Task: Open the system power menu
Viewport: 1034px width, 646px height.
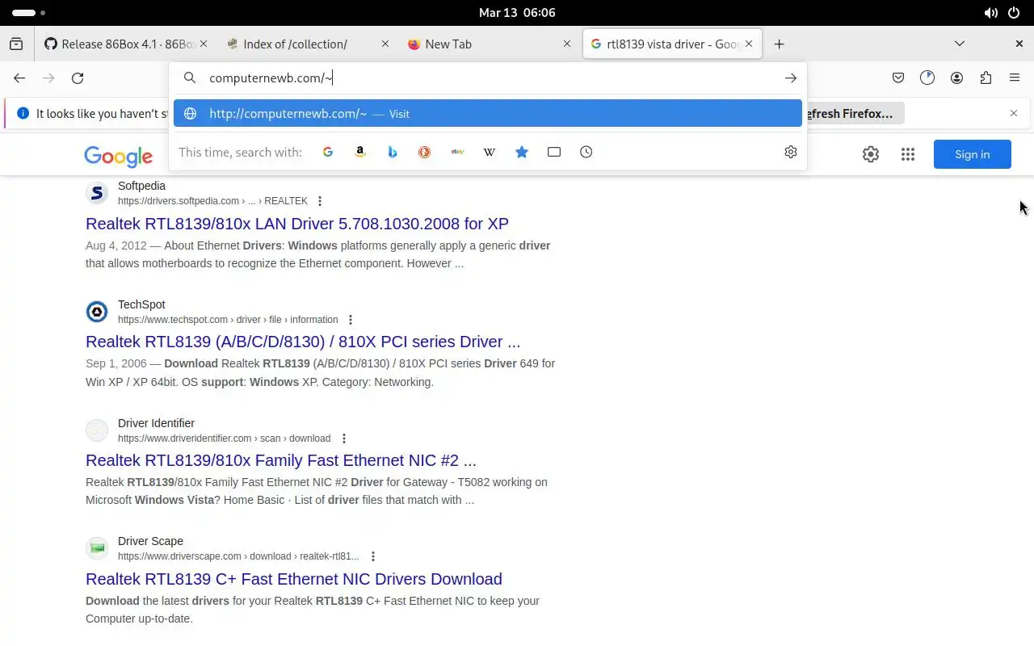Action: [1014, 13]
